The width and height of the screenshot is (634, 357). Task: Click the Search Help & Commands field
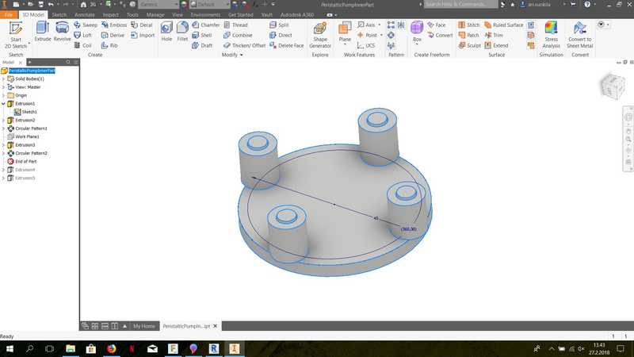pyautogui.click(x=460, y=5)
